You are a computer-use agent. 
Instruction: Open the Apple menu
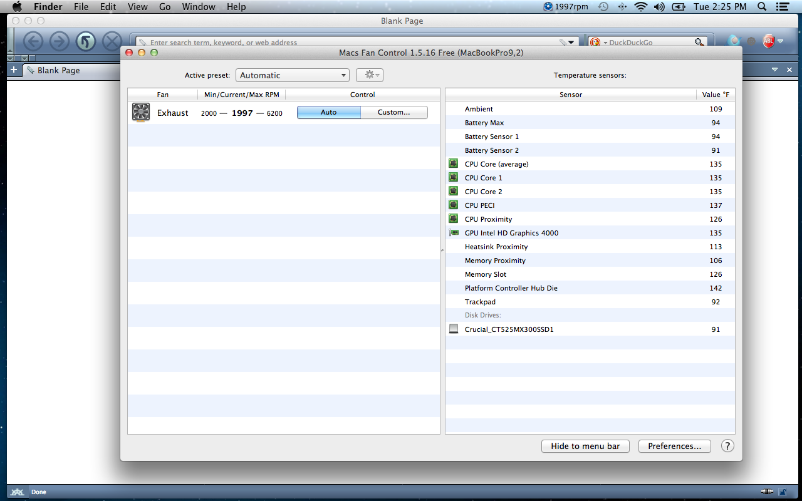tap(17, 7)
